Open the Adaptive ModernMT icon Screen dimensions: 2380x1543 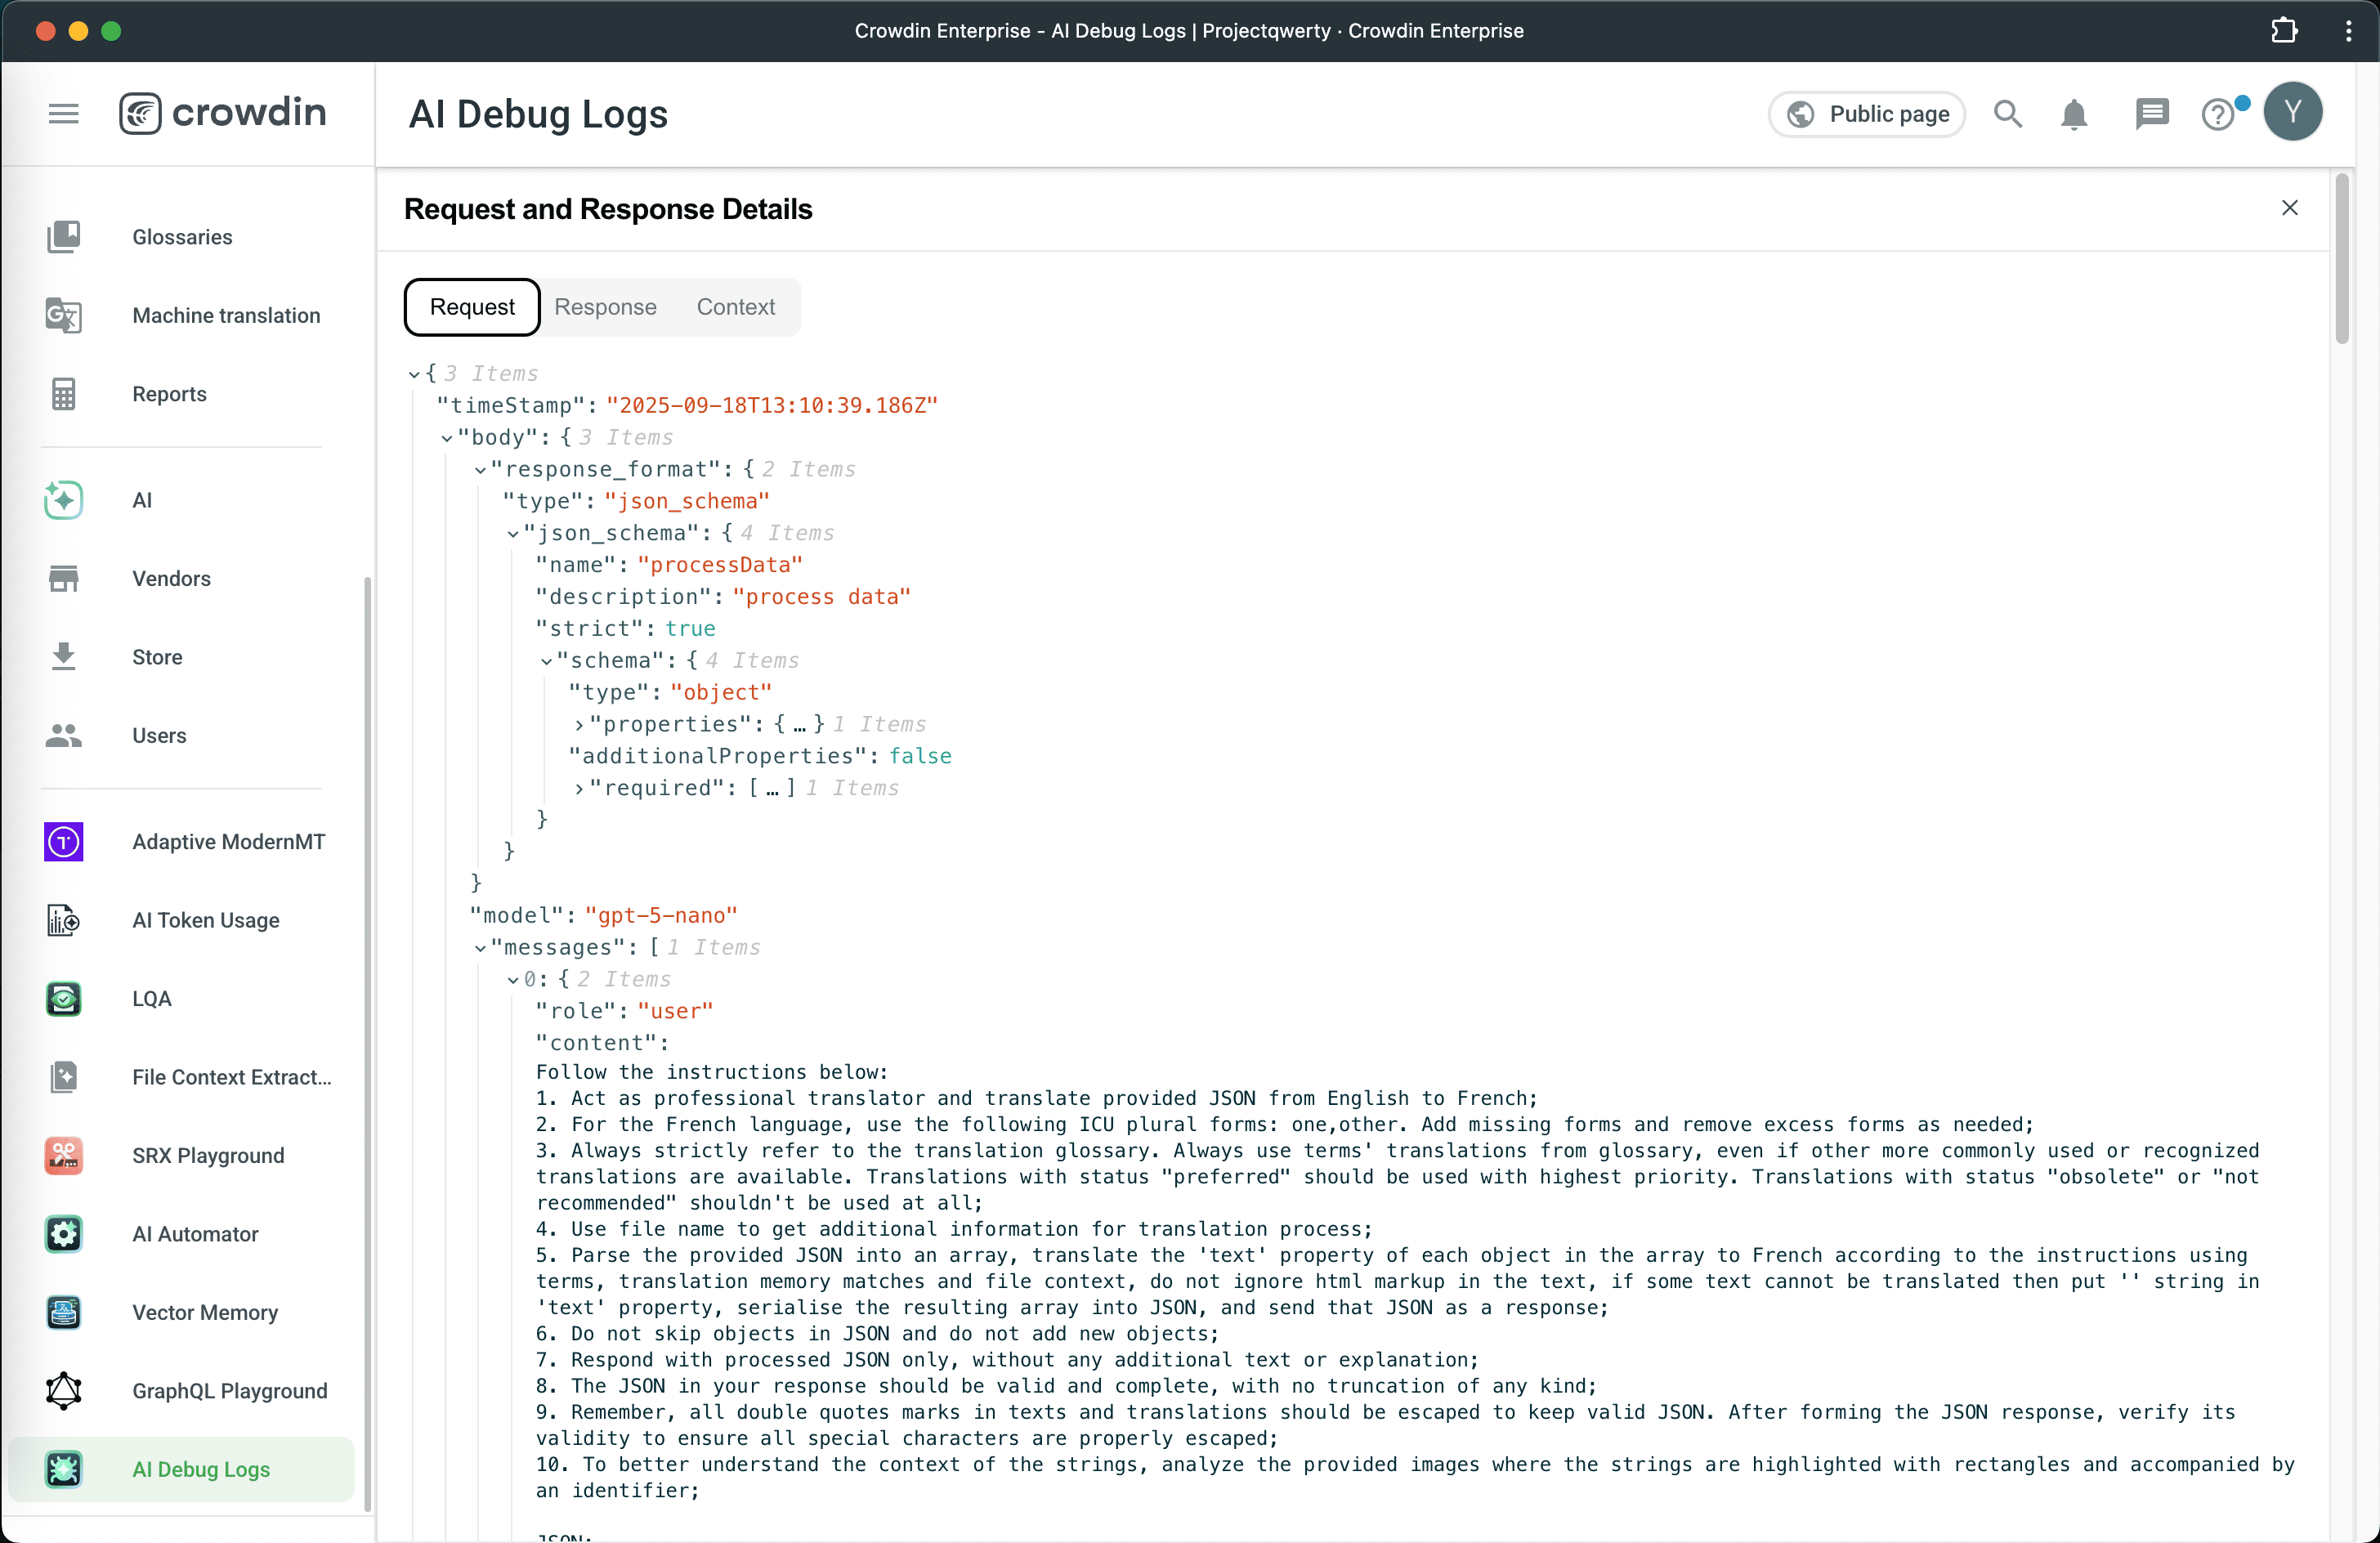[x=64, y=842]
